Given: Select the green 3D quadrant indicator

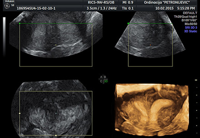Looking at the screenshot, I should [x=106, y=81].
